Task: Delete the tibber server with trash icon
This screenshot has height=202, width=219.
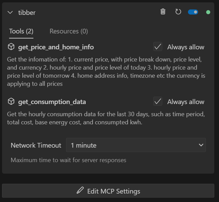Action: click(163, 12)
